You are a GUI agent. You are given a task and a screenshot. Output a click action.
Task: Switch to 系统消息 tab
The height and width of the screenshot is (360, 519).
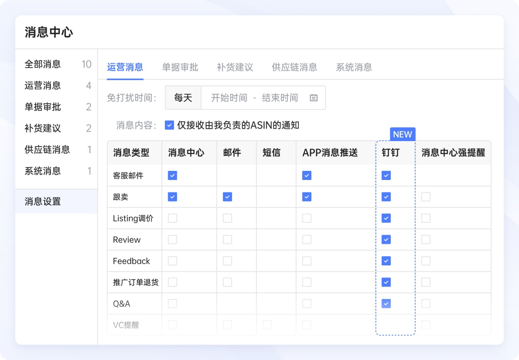click(x=354, y=67)
